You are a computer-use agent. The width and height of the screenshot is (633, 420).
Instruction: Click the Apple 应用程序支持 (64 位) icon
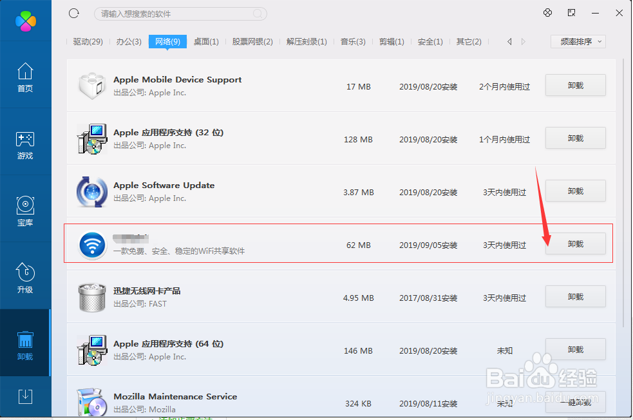point(92,350)
